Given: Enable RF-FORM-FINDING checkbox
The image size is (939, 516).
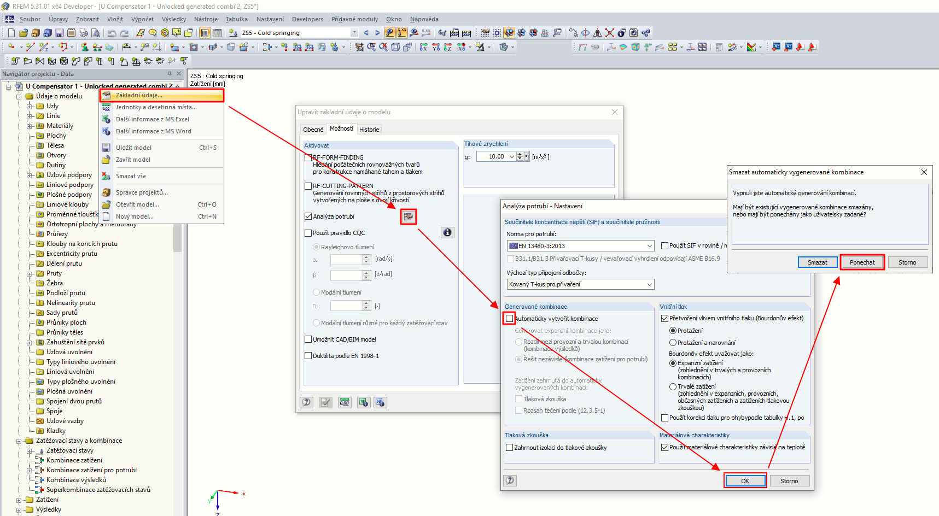Looking at the screenshot, I should 308,157.
